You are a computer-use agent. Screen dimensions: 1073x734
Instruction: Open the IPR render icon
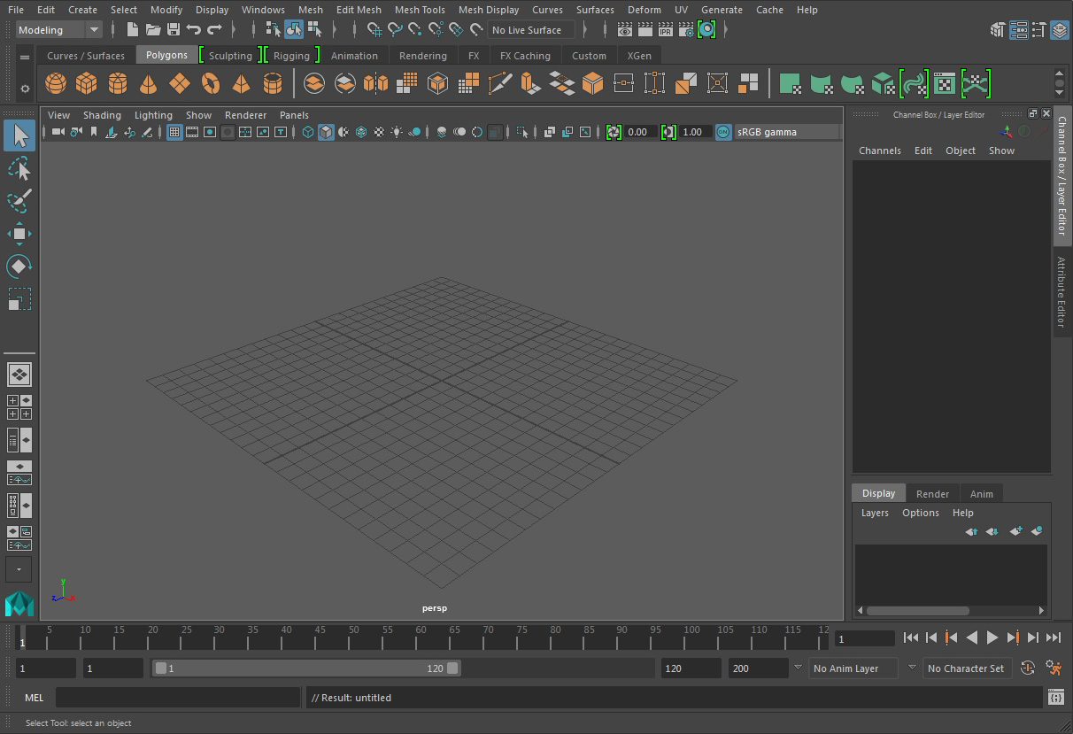[665, 30]
